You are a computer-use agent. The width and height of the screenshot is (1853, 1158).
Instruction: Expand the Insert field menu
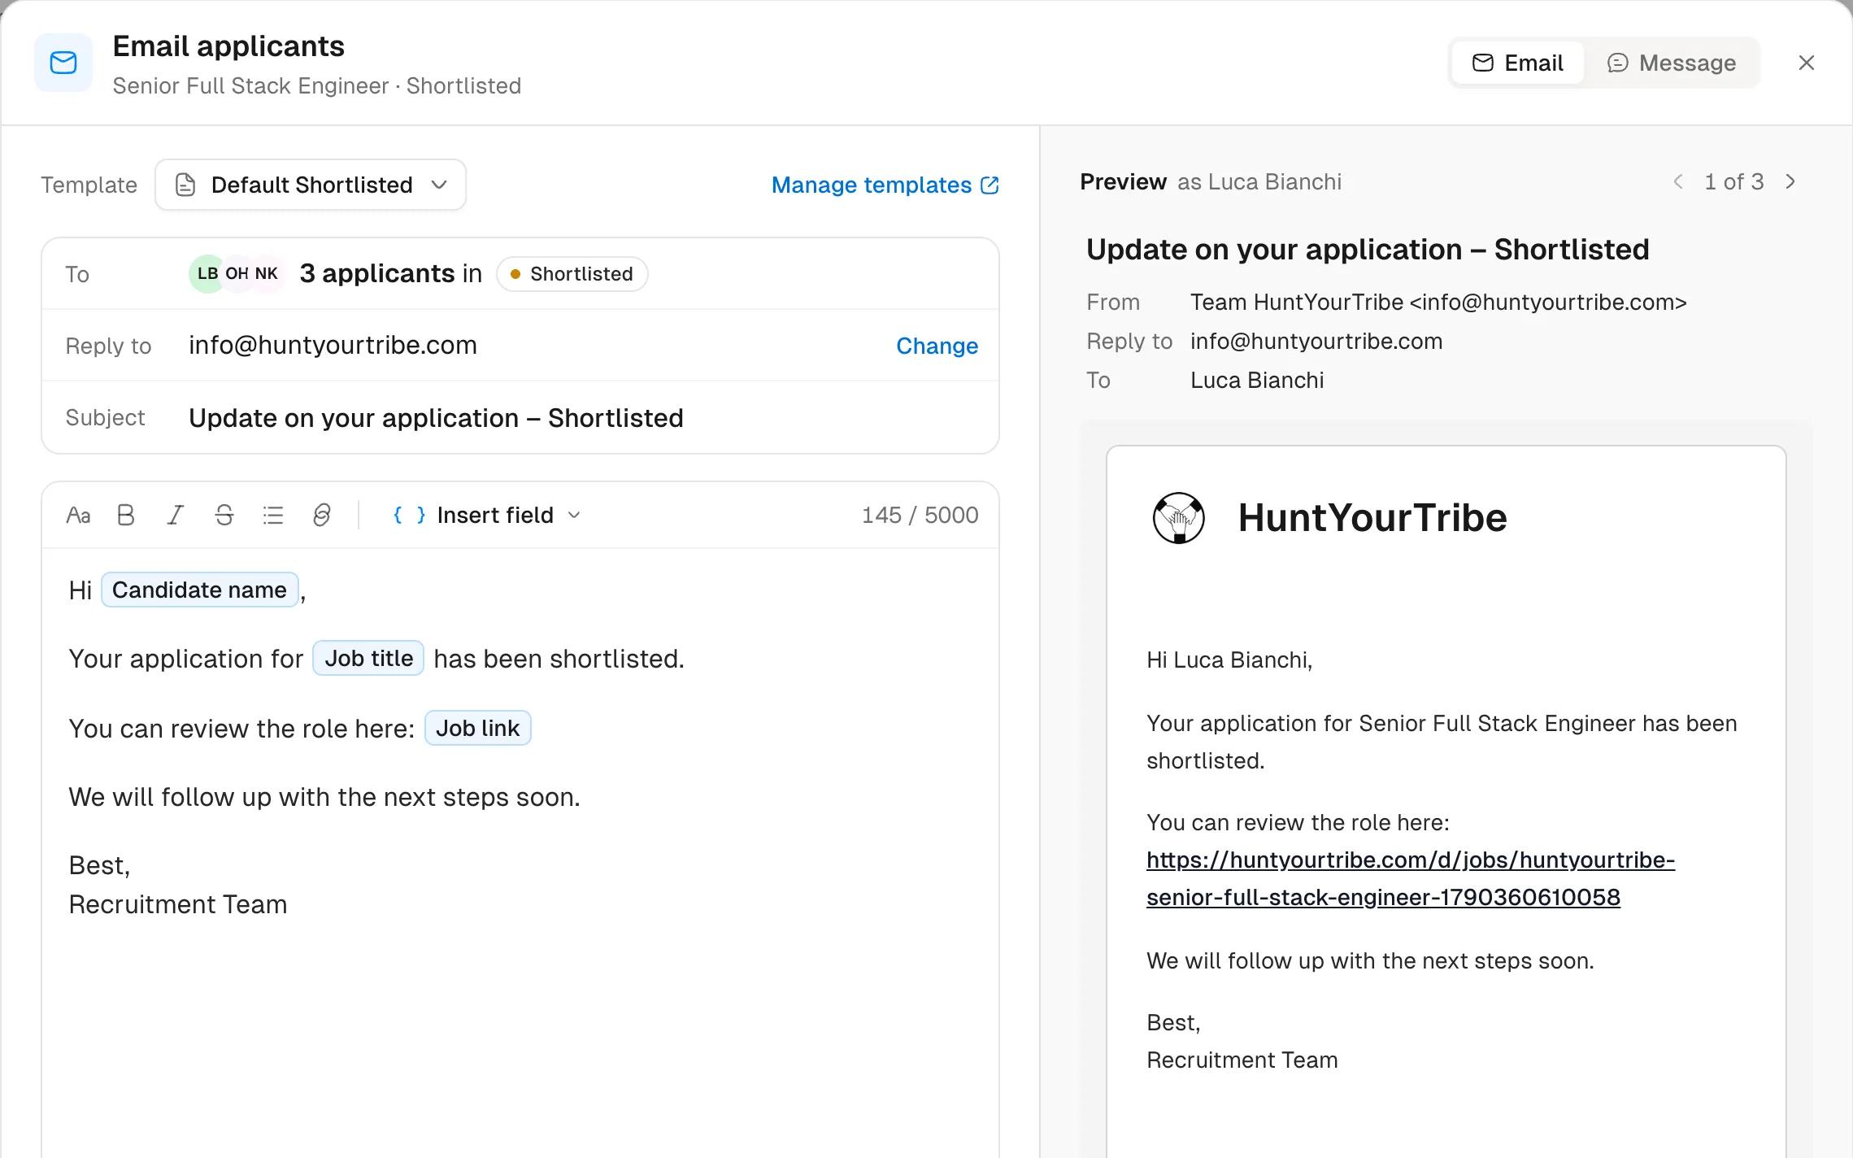click(486, 516)
